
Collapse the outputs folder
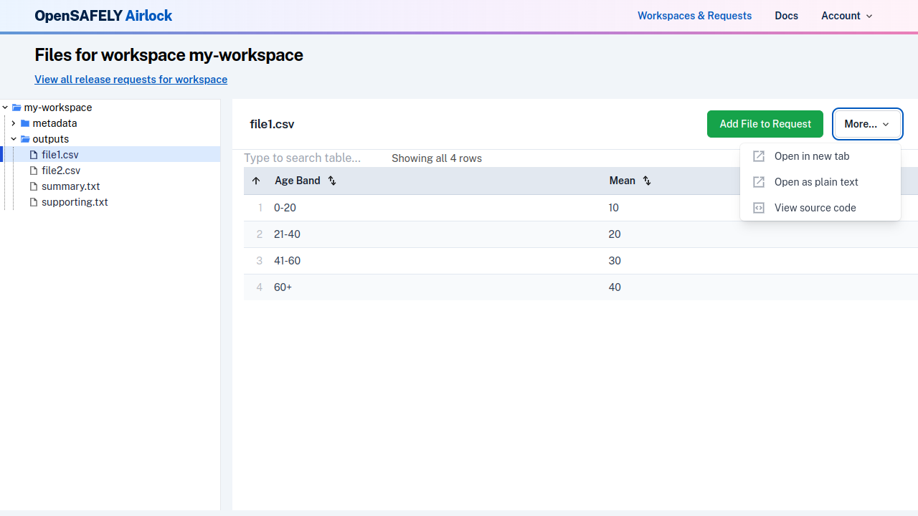point(14,139)
